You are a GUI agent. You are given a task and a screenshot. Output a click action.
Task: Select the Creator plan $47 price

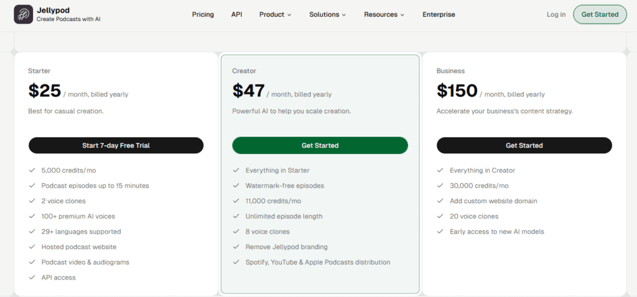pos(249,91)
